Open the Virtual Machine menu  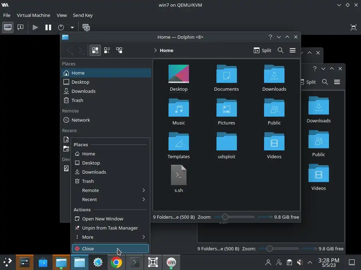pos(33,15)
